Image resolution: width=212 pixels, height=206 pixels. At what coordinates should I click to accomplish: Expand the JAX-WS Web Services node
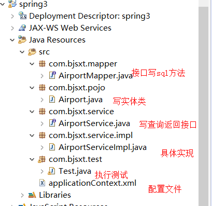(x=12, y=28)
